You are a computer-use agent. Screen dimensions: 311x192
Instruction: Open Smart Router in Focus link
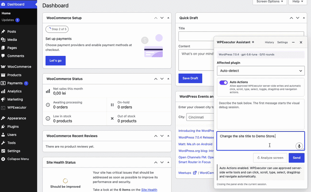[x=194, y=162]
